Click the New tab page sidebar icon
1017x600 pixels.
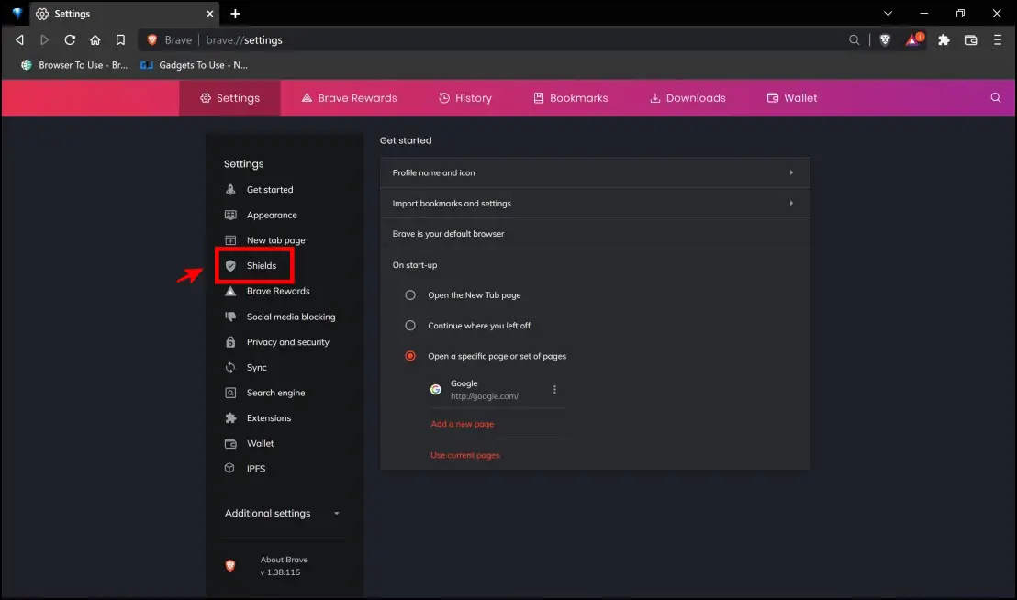[230, 239]
